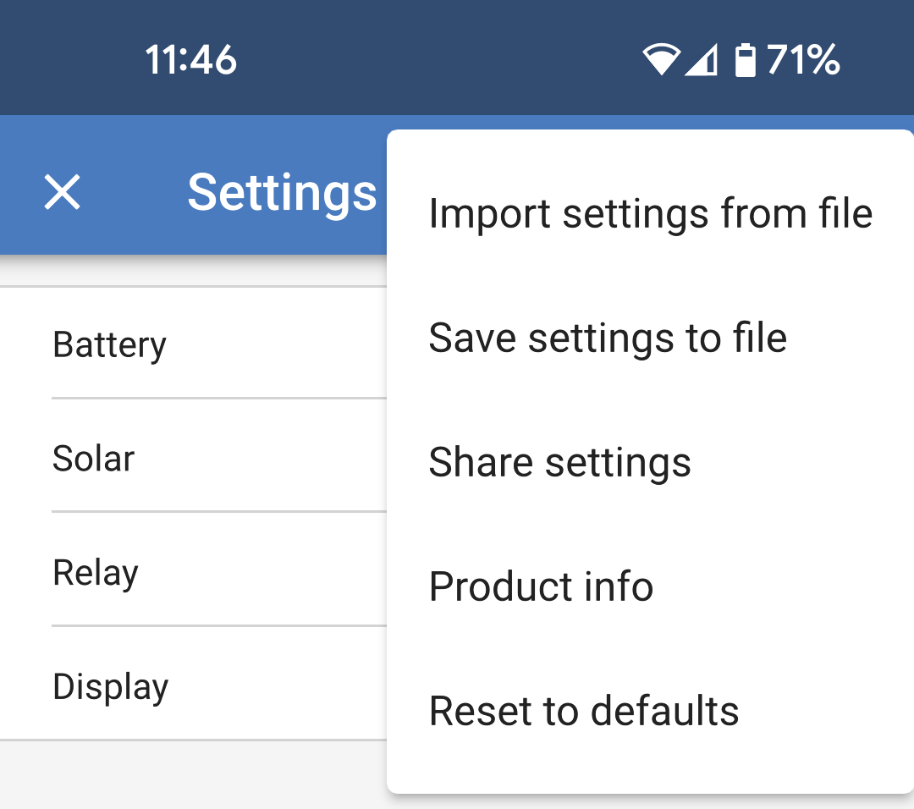Open the Battery settings row
The height and width of the screenshot is (809, 914).
click(110, 344)
